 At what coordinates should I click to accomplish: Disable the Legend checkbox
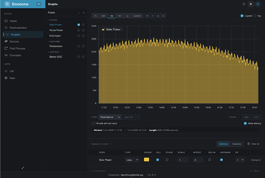click(x=242, y=16)
